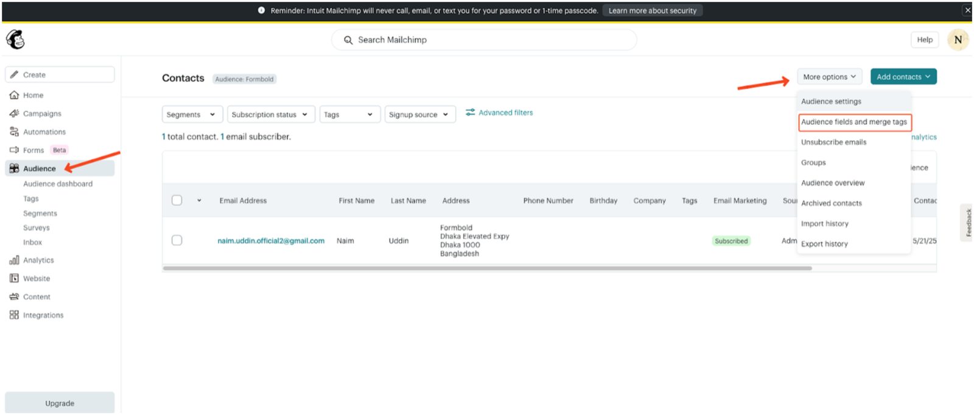Click the Website page icon
This screenshot has height=415, width=974.
tap(14, 278)
